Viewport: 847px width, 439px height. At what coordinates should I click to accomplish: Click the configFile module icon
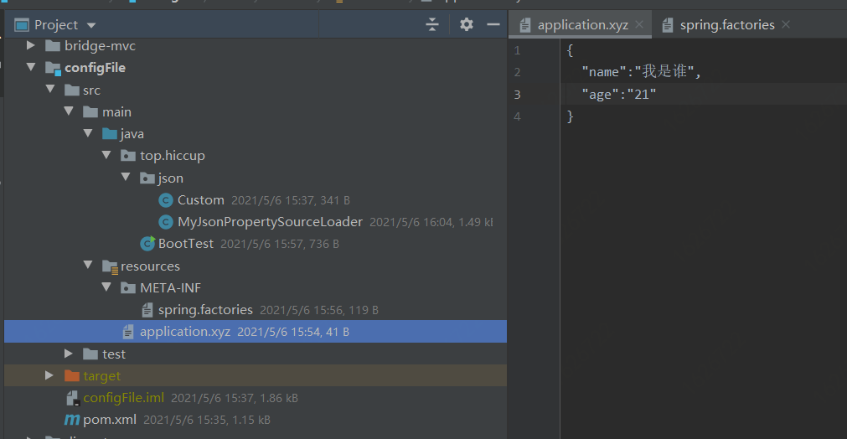tap(53, 68)
